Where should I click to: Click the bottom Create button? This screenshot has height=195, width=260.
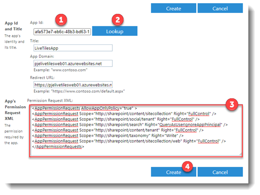173,172
